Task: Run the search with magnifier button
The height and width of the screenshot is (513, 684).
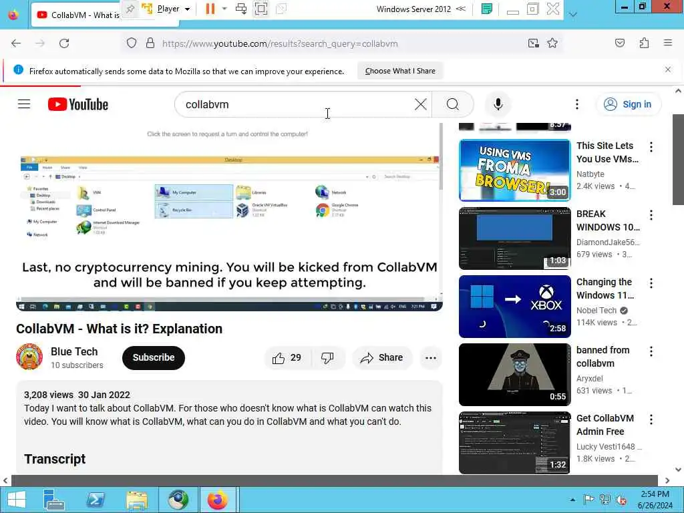Action: 453,104
